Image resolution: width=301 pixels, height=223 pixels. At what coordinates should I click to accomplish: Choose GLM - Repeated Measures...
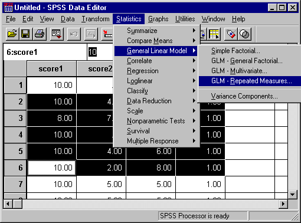click(250, 81)
